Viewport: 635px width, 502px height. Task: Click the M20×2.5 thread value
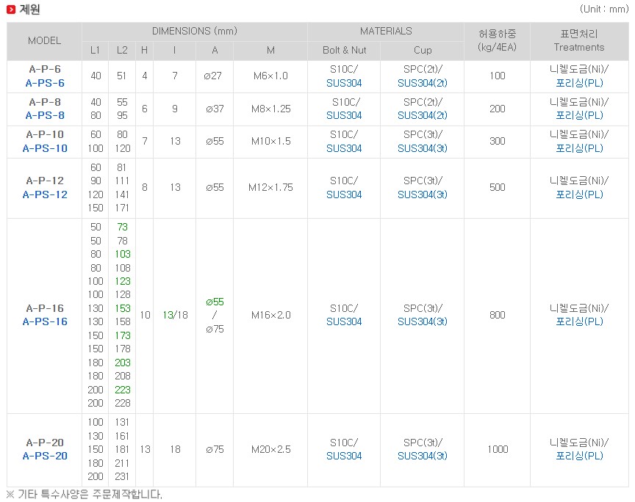click(270, 449)
